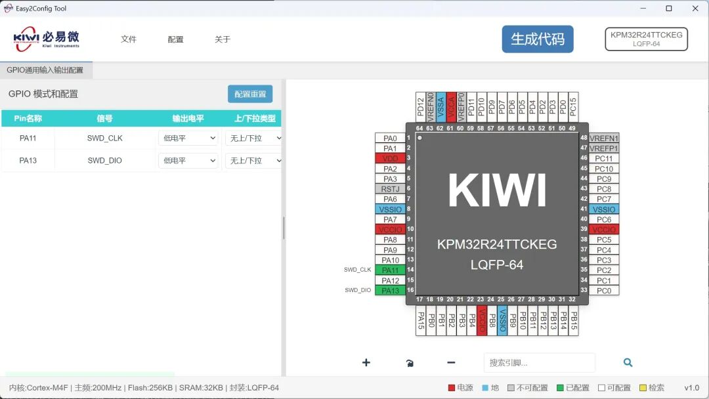
Task: Select the VREFN1 pin
Action: point(604,138)
